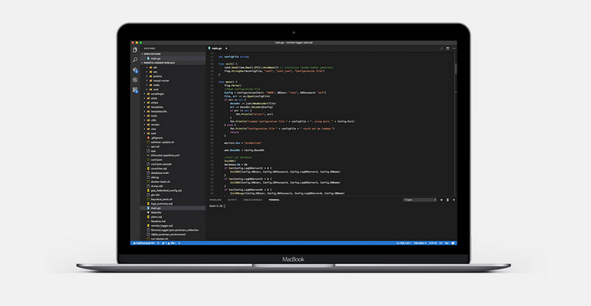The height and width of the screenshot is (306, 591).
Task: Click the feedback smiley in status bar
Action: tap(453, 243)
